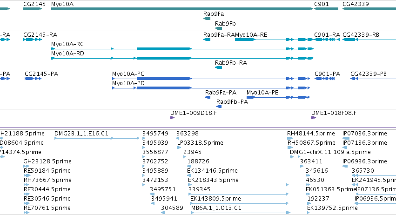The image size is (396, 215).
Task: Click the 345616 EST label
Action: [317, 171]
